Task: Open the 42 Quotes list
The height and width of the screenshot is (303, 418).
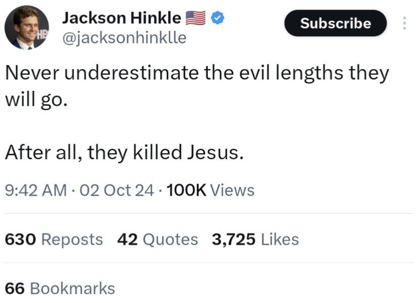Action: (x=158, y=239)
